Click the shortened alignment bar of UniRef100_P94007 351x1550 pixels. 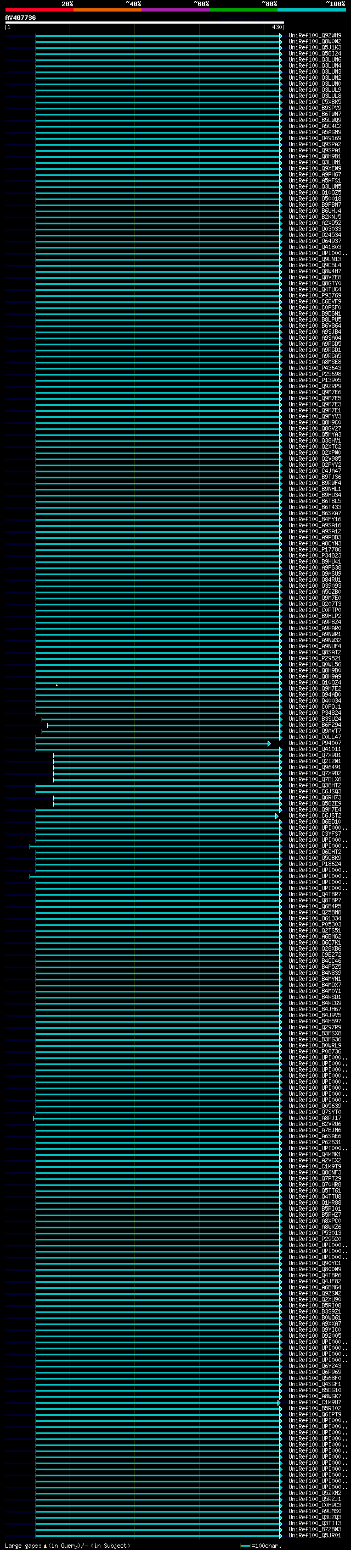153,744
